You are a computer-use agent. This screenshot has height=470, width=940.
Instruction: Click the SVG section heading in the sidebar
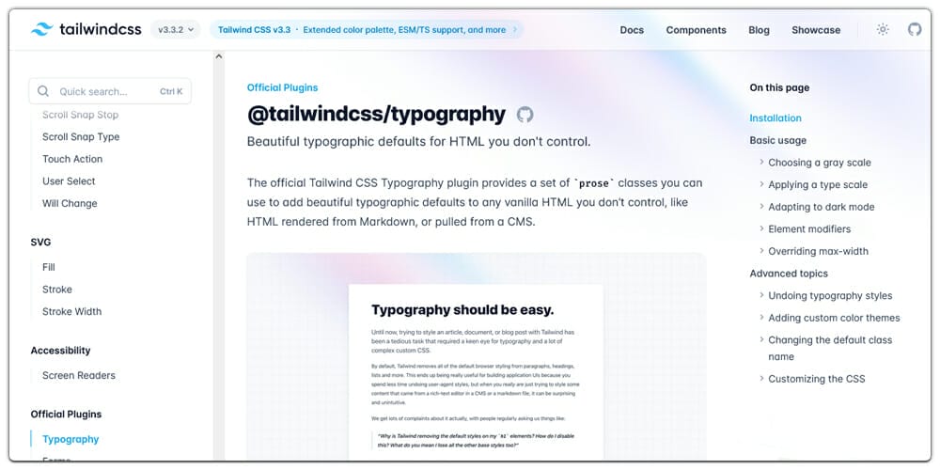40,243
